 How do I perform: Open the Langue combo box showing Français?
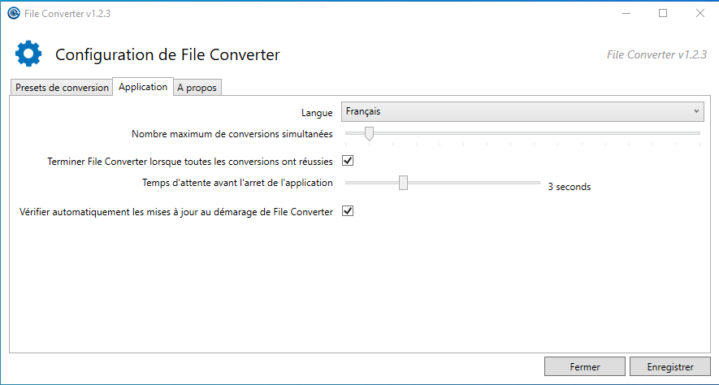(x=520, y=111)
